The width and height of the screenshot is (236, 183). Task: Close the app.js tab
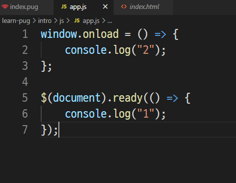[105, 7]
